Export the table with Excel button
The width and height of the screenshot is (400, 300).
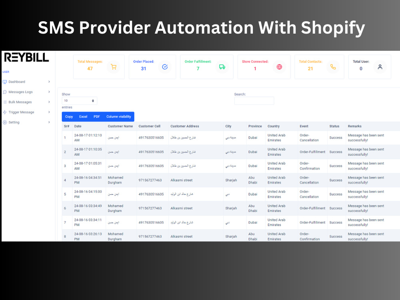click(x=83, y=116)
